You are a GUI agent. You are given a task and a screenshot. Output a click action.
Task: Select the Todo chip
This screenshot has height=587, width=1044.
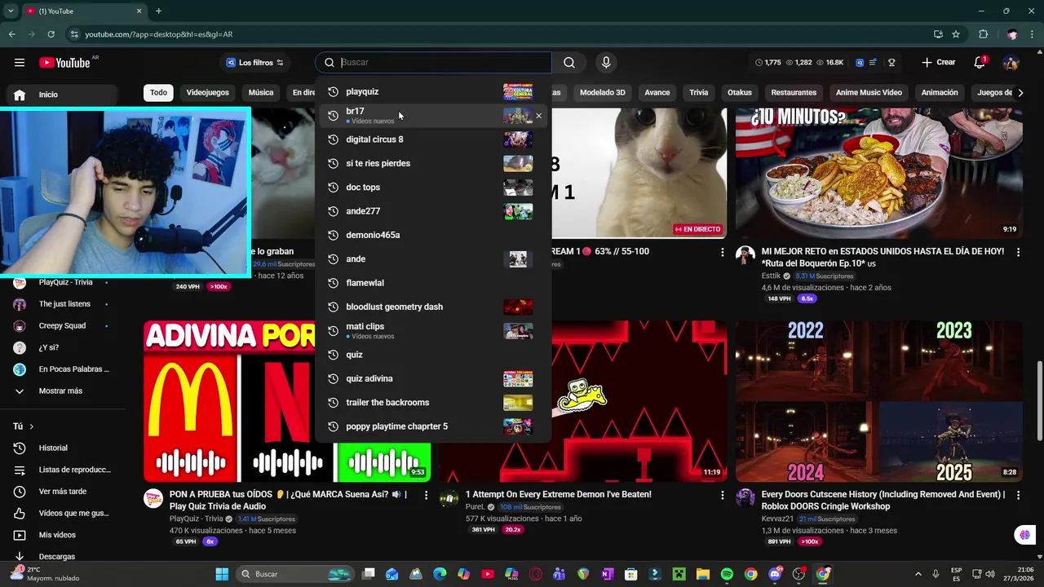(158, 93)
